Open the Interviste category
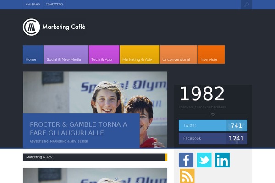The width and height of the screenshot is (275, 183). click(211, 54)
